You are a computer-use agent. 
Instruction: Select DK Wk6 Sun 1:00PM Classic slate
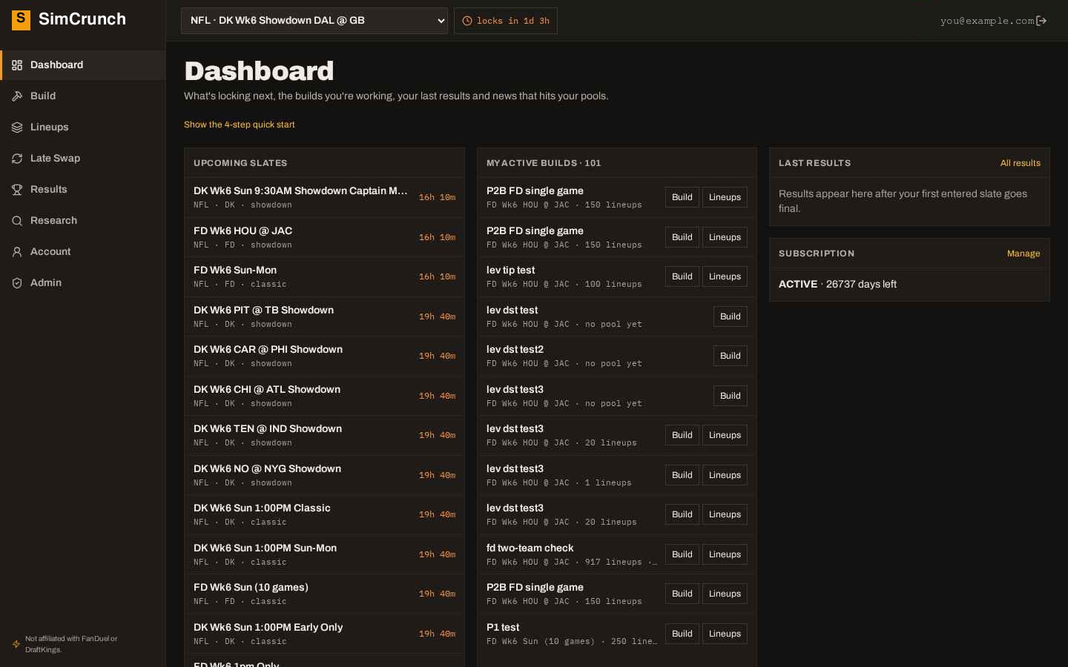point(324,514)
